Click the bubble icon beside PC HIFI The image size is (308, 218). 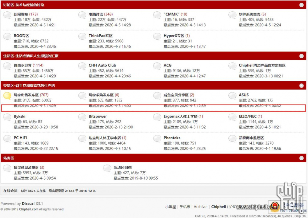7,139
